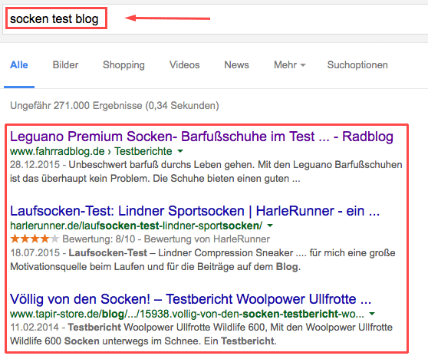The height and width of the screenshot is (359, 428).
Task: Switch to the Bilder tab
Action: tap(65, 65)
